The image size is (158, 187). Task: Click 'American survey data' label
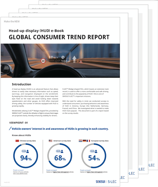(x=62, y=141)
